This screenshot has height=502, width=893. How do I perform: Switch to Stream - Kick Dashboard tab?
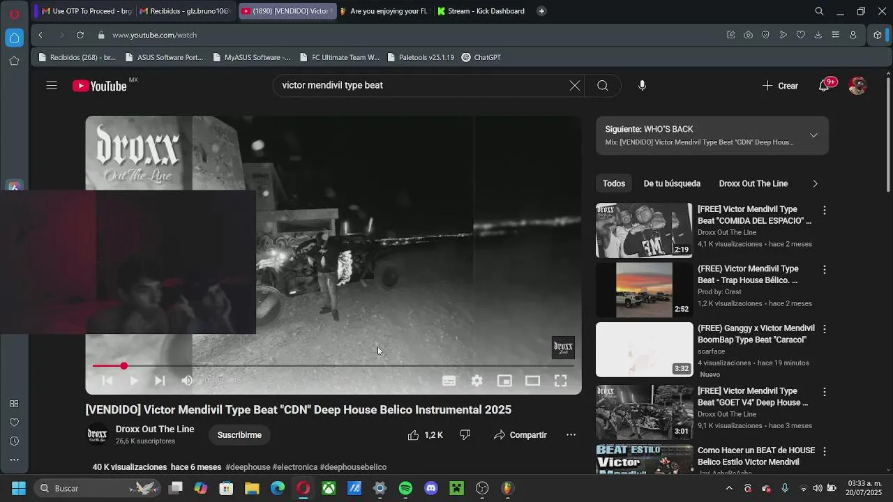(481, 11)
